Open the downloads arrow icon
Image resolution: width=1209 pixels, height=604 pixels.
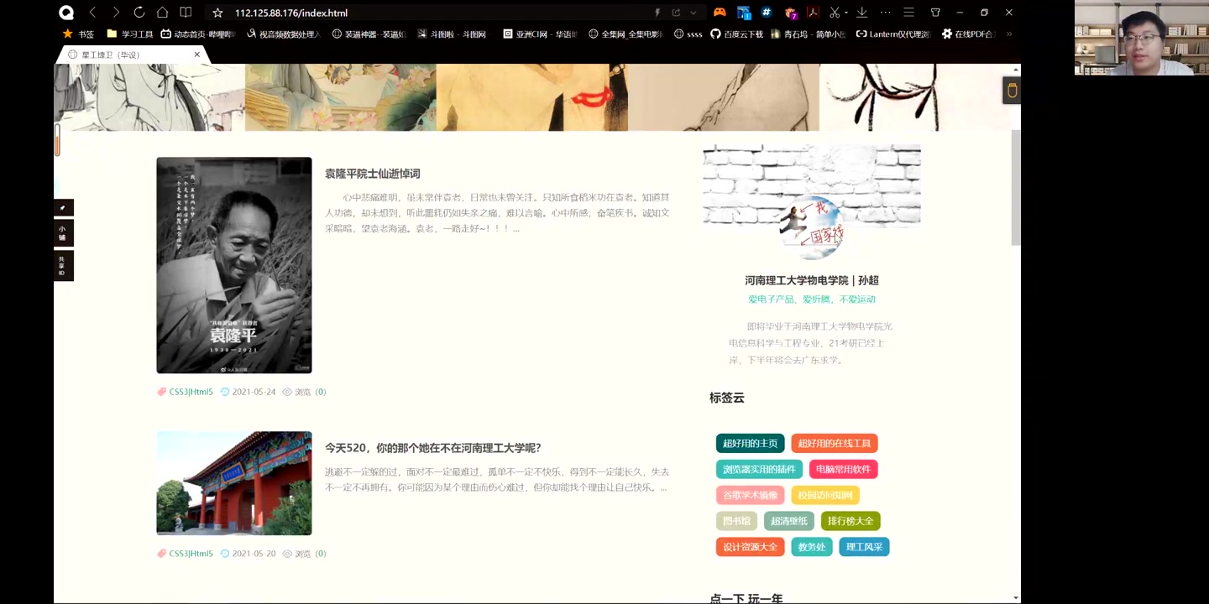[861, 13]
